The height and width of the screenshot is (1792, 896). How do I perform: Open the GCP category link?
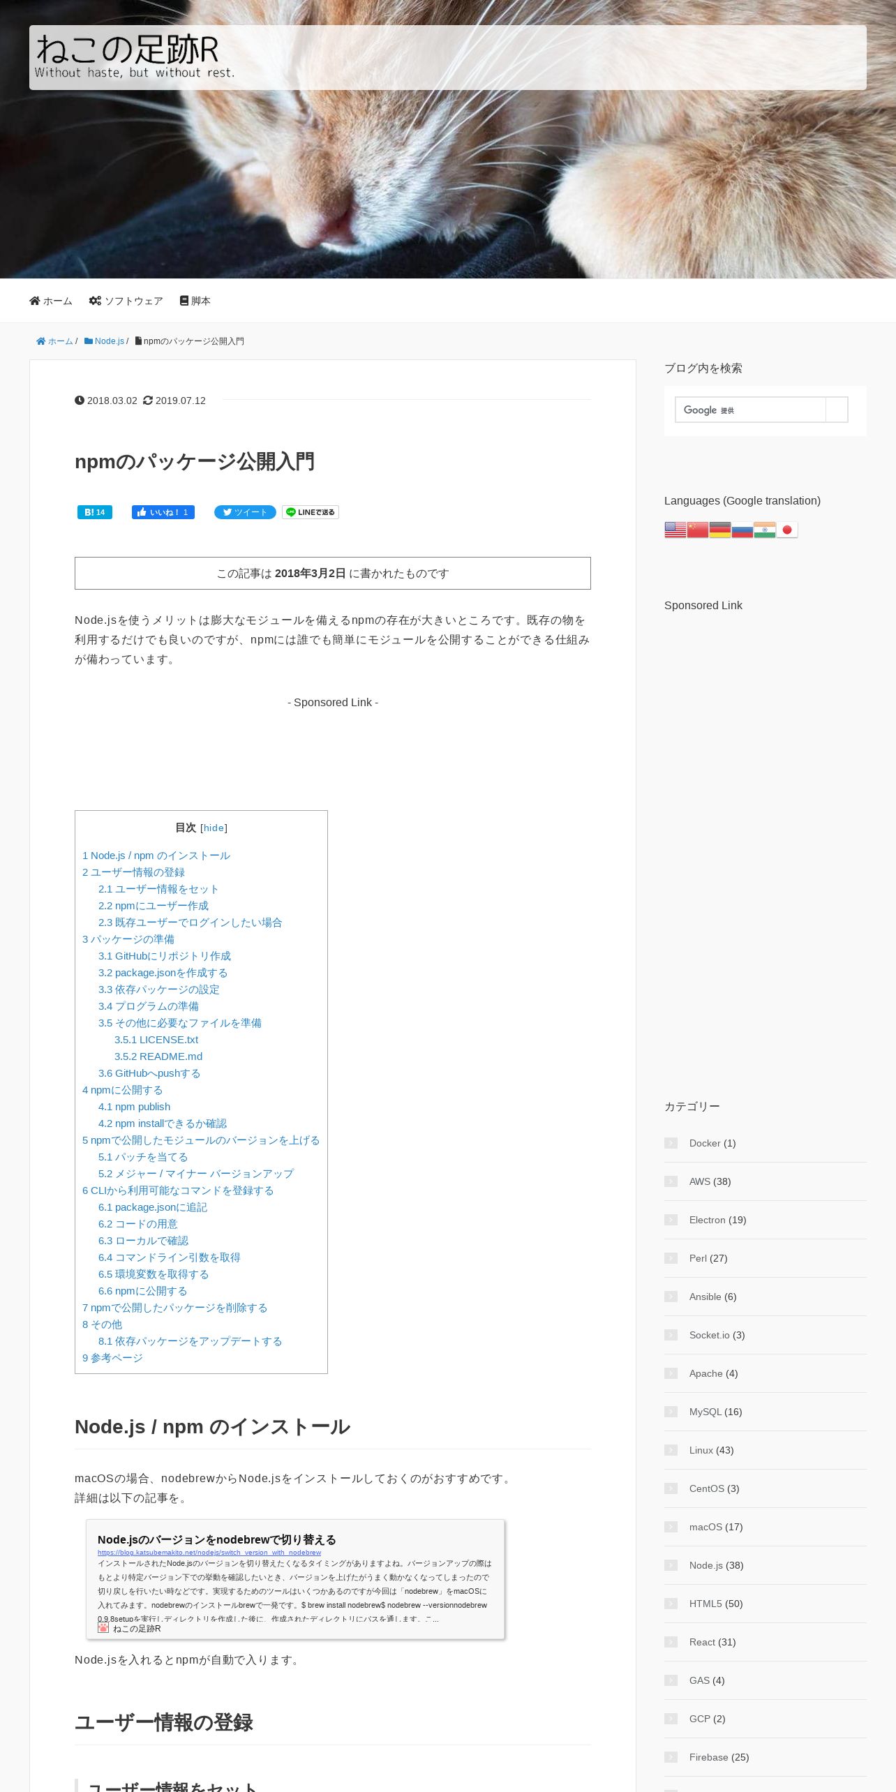tap(700, 1719)
